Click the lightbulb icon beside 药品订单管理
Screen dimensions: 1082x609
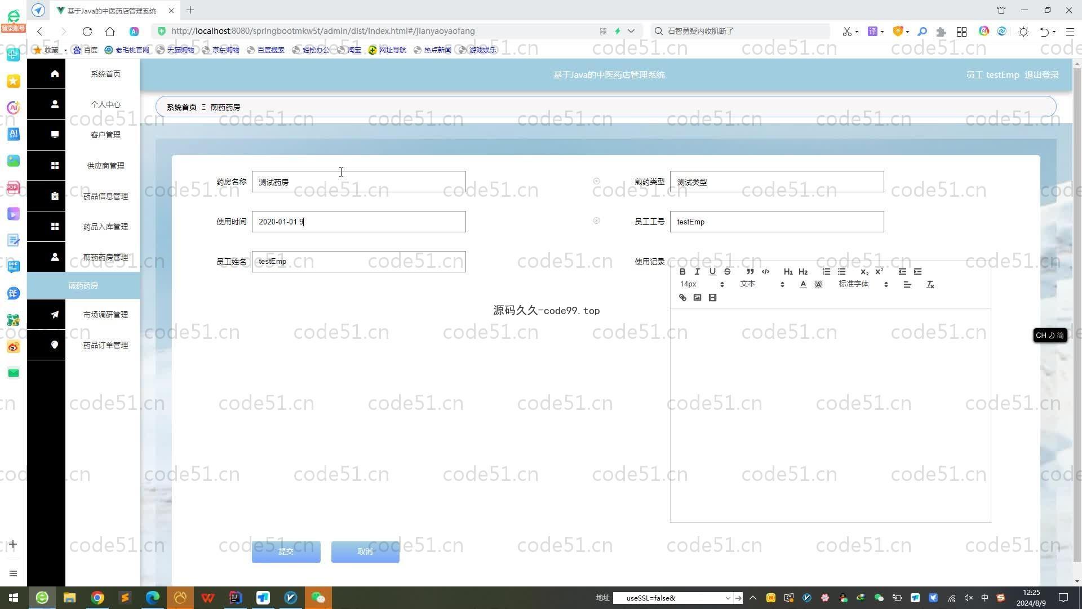point(55,345)
